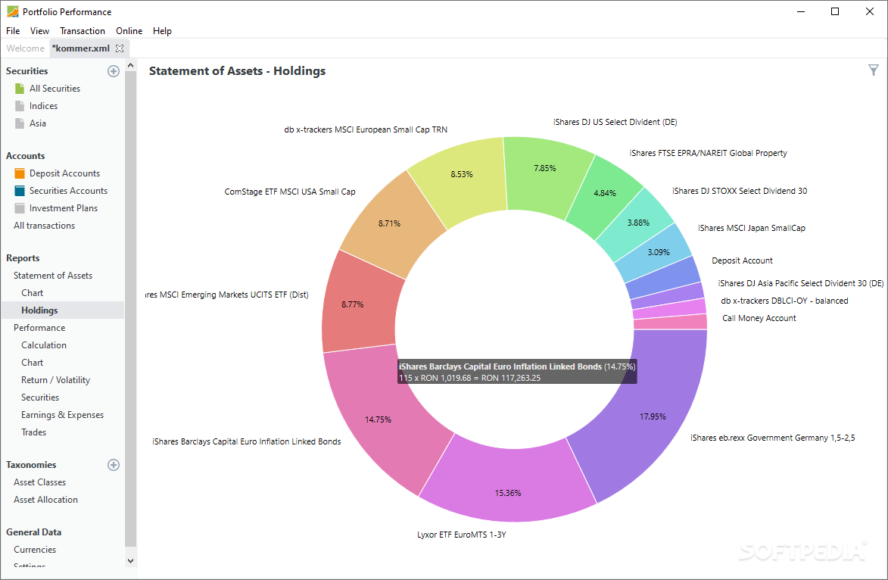Open the Transaction menu
Screen dimensions: 888x580
(x=82, y=30)
